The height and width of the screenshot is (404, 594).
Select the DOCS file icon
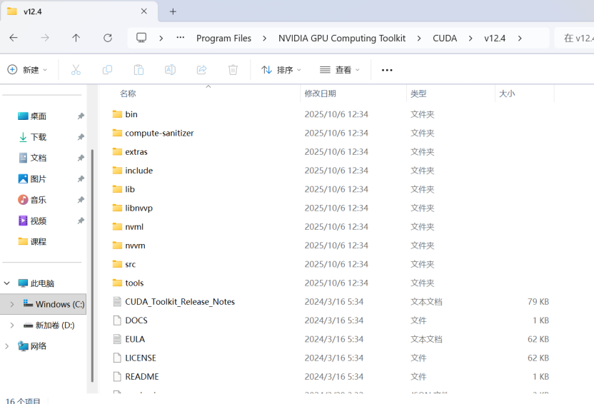coord(117,320)
